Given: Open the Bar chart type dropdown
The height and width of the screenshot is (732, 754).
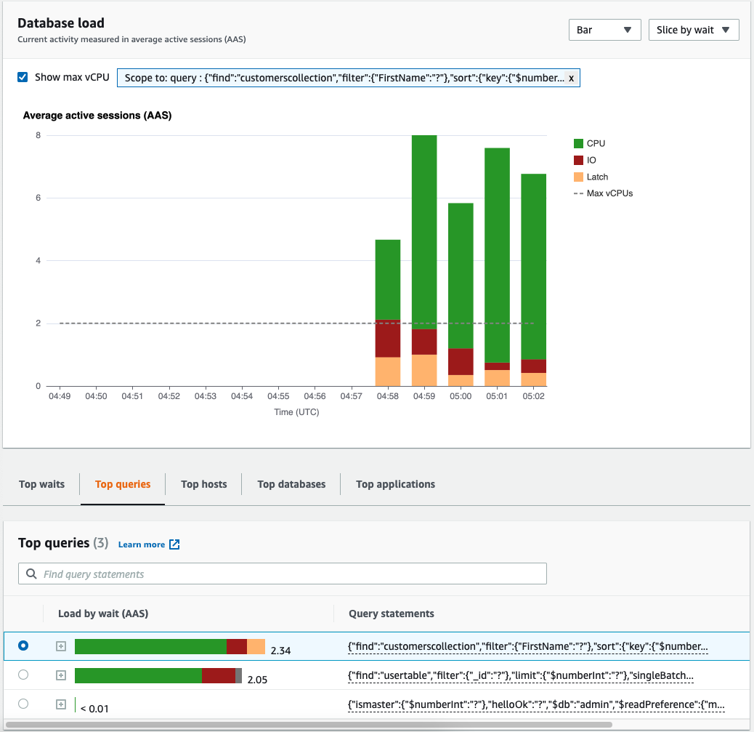Looking at the screenshot, I should (604, 30).
